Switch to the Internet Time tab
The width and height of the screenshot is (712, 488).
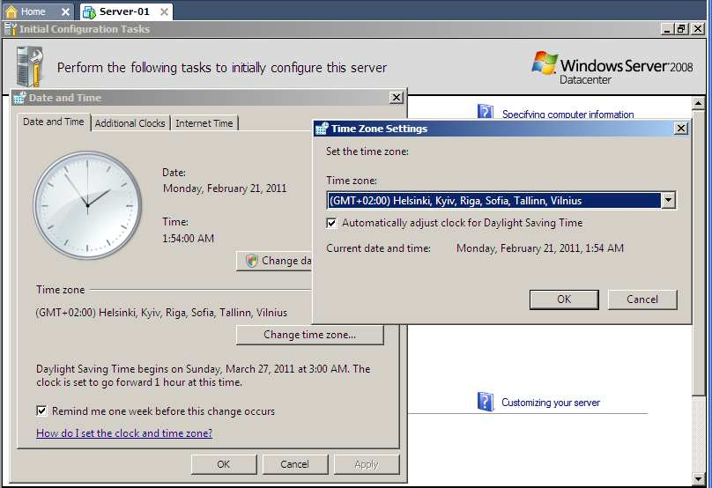[x=204, y=123]
